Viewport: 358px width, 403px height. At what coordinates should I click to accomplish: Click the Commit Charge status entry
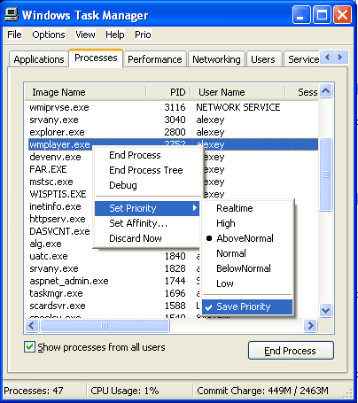pyautogui.click(x=263, y=391)
